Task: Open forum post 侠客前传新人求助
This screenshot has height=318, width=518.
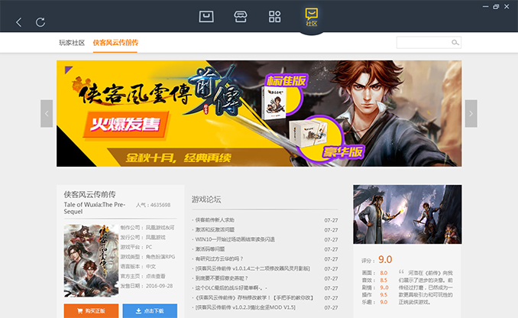Action: pyautogui.click(x=215, y=220)
